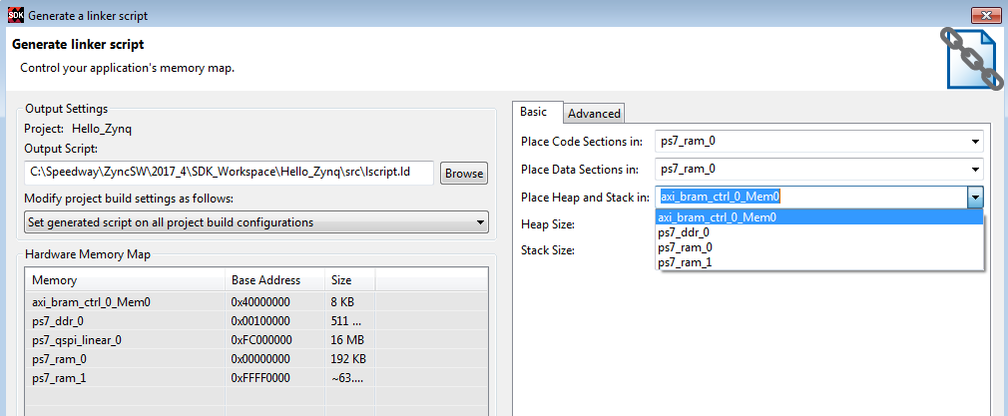Open the Place Code Sections dropdown

click(x=973, y=142)
